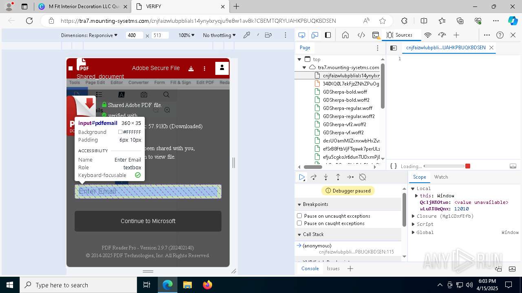Expand 'this: Window' scope variable
The height and width of the screenshot is (293, 522).
point(416,196)
